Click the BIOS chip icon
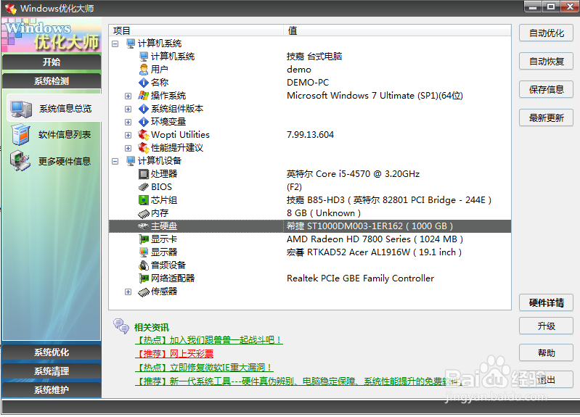Image resolution: width=580 pixels, height=417 pixels. point(143,187)
